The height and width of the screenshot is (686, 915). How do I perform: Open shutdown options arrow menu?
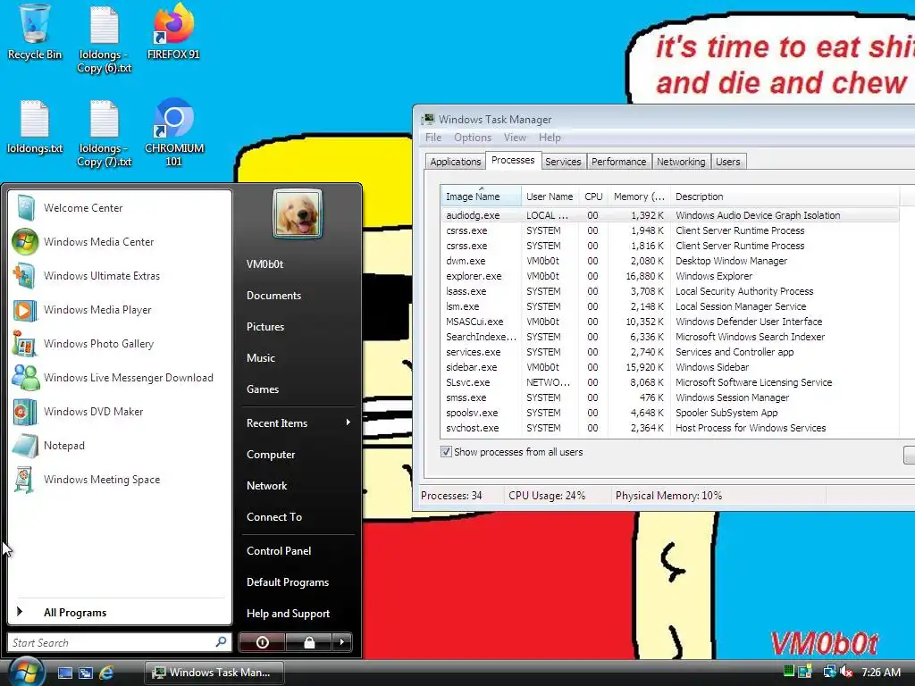click(342, 642)
